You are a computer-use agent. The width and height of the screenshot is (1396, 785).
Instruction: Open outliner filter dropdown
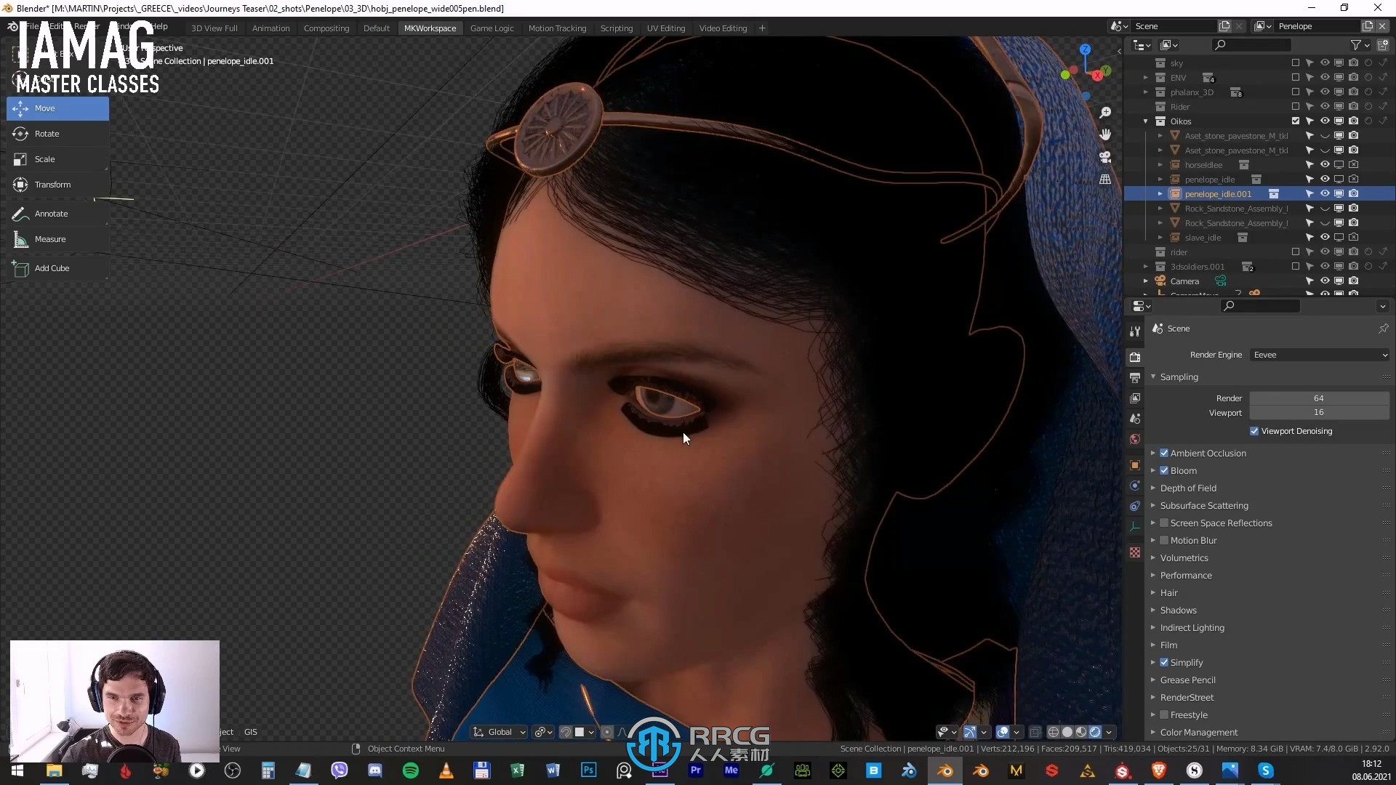pos(1360,45)
